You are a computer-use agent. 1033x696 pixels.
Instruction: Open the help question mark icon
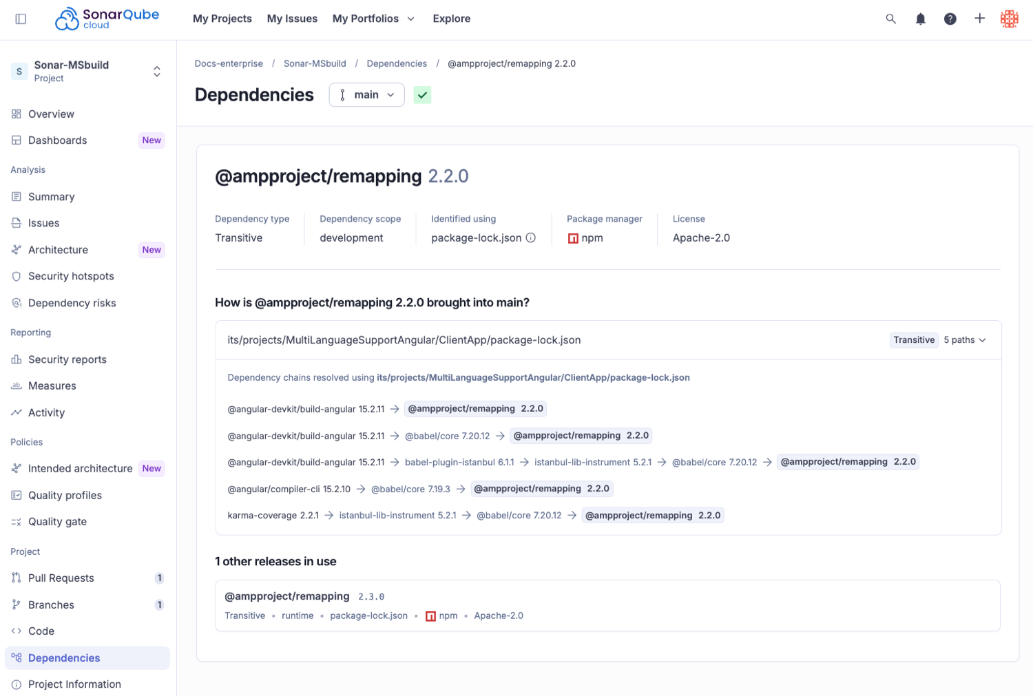coord(950,19)
